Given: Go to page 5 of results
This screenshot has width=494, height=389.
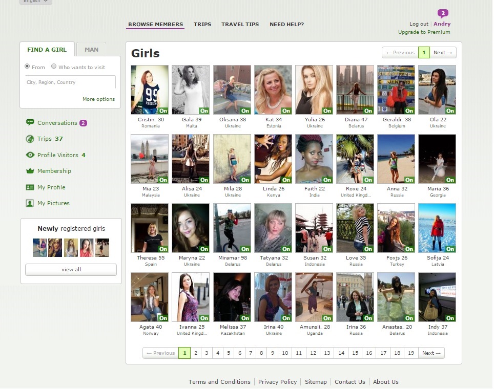Looking at the screenshot, I should (229, 353).
